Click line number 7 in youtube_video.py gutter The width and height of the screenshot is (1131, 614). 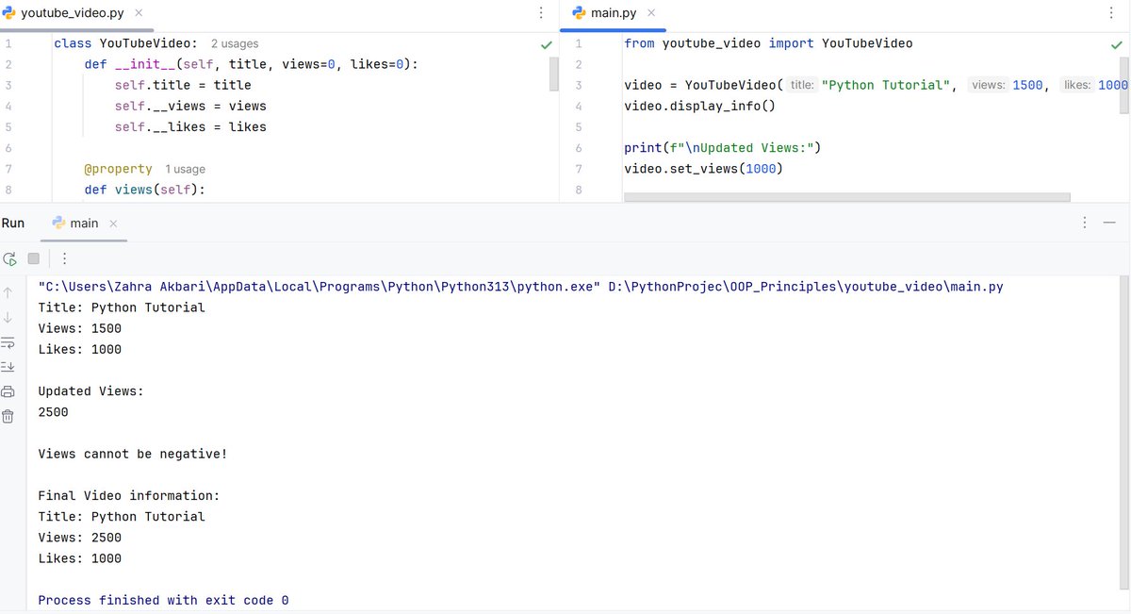coord(8,169)
